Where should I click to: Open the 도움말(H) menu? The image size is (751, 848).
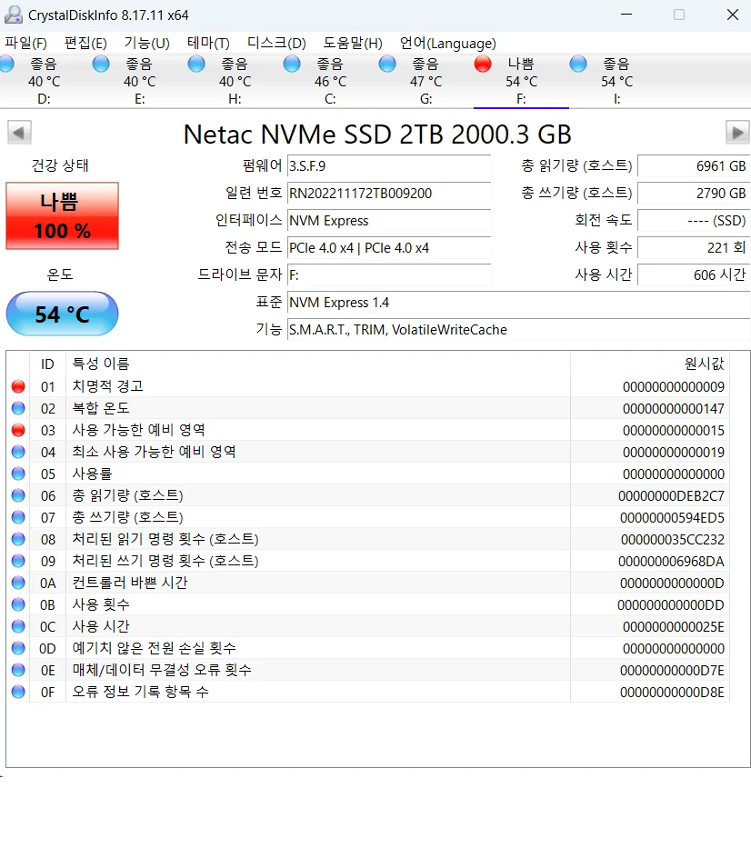[353, 43]
